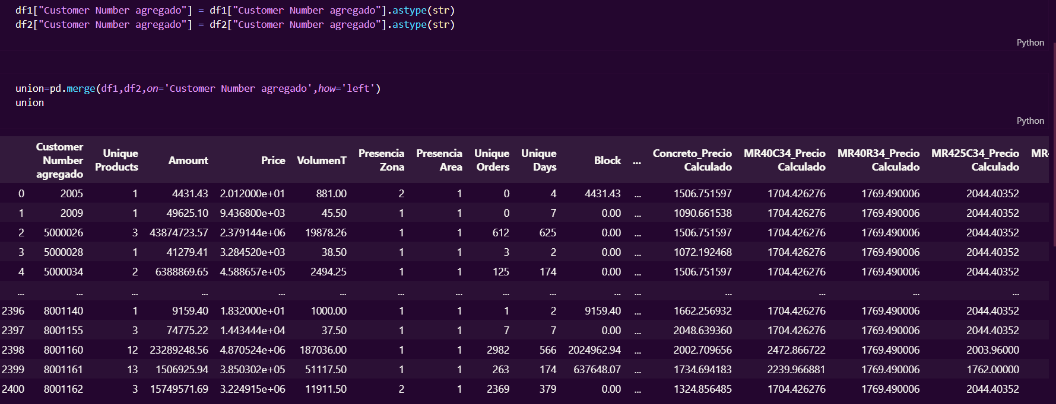Click into the pd.merge code line
The width and height of the screenshot is (1056, 404).
pyautogui.click(x=198, y=89)
